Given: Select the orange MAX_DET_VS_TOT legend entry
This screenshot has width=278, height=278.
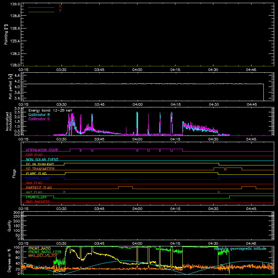Looking at the screenshot, I should click(43, 255).
